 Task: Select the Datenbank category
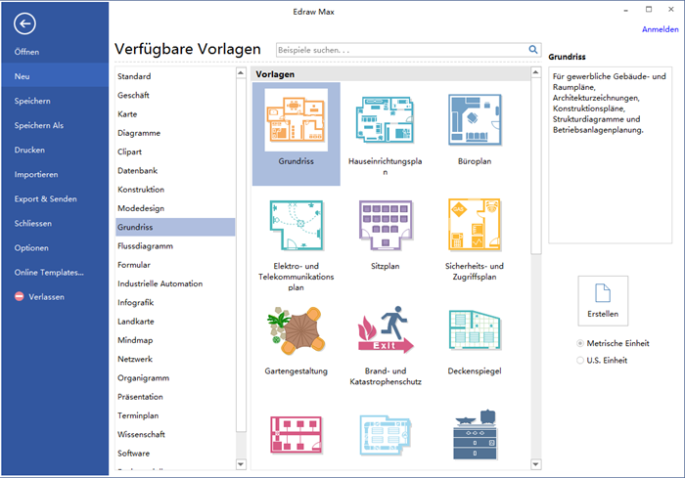tap(175, 170)
